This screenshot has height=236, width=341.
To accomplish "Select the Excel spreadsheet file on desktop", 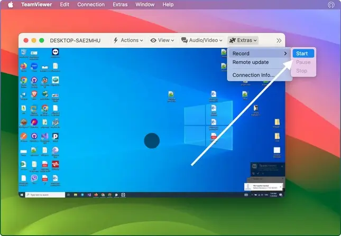I will pyautogui.click(x=23, y=165).
